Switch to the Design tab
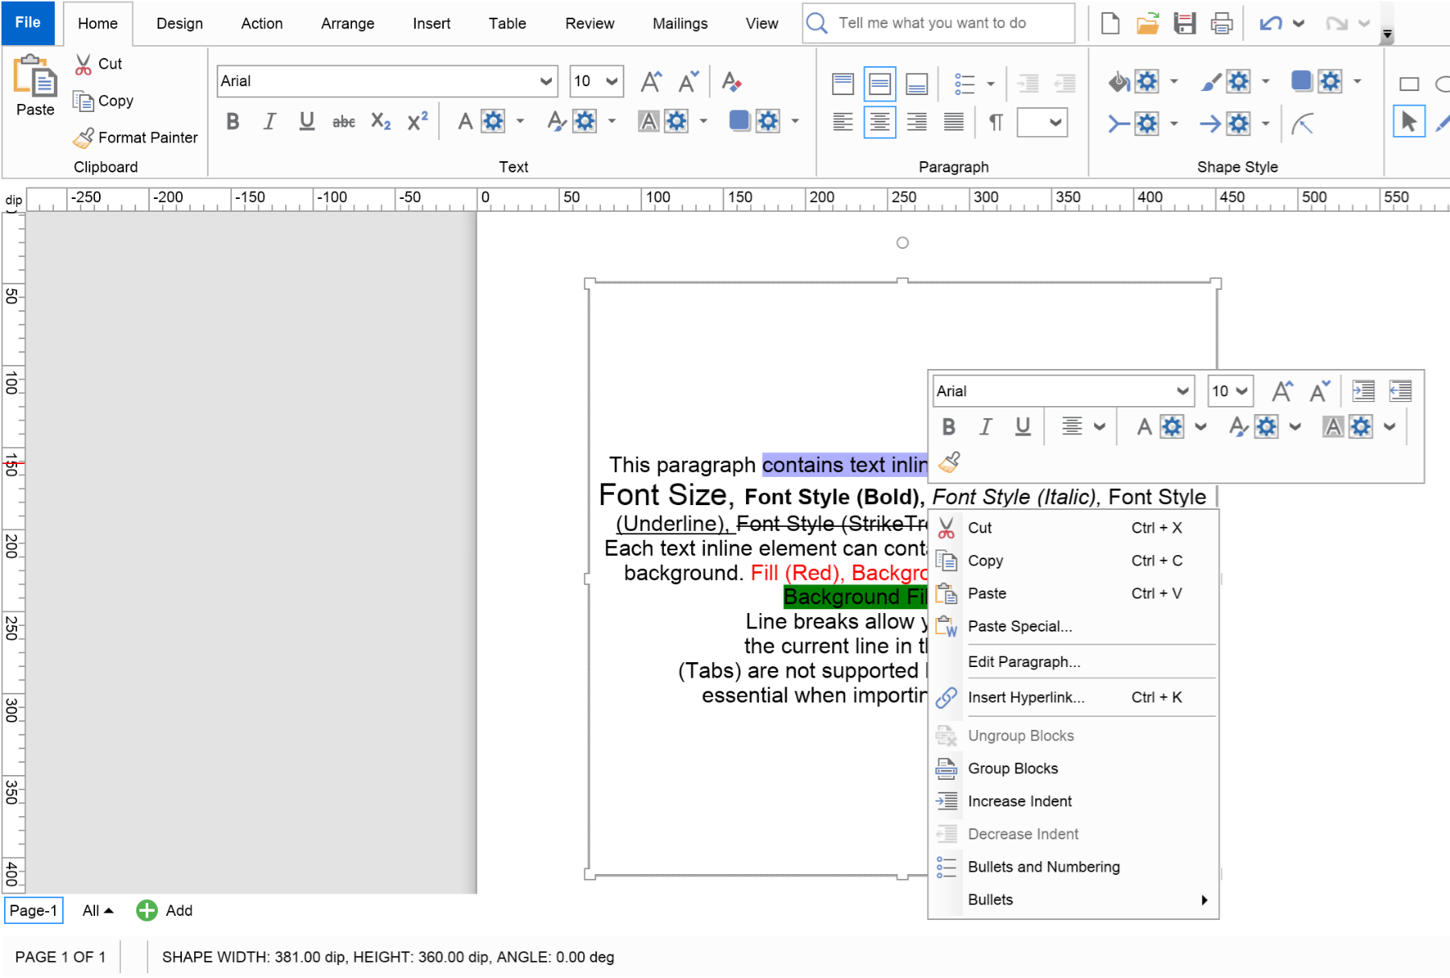The image size is (1450, 978). (180, 23)
